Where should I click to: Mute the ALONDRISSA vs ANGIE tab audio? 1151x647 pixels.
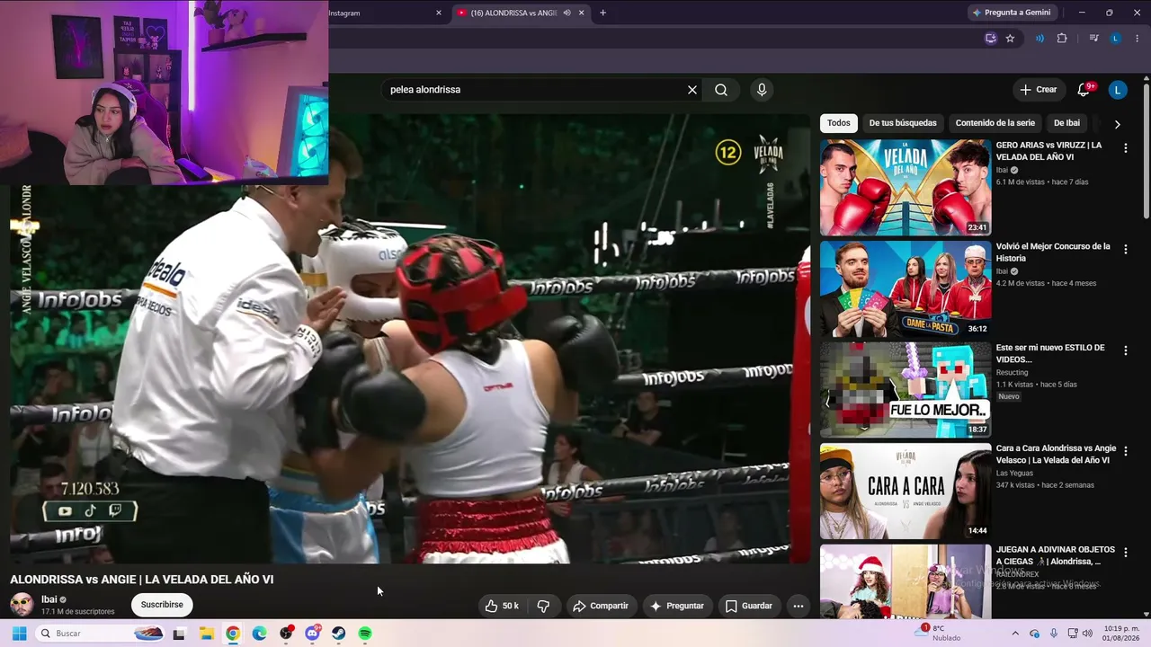tap(567, 13)
